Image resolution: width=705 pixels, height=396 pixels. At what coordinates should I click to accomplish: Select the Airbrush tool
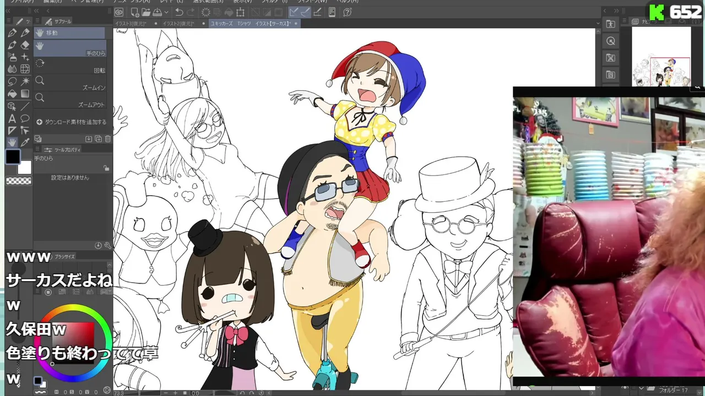(x=12, y=57)
